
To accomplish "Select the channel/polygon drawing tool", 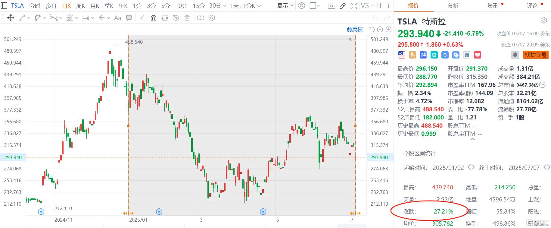I will click(x=38, y=18).
